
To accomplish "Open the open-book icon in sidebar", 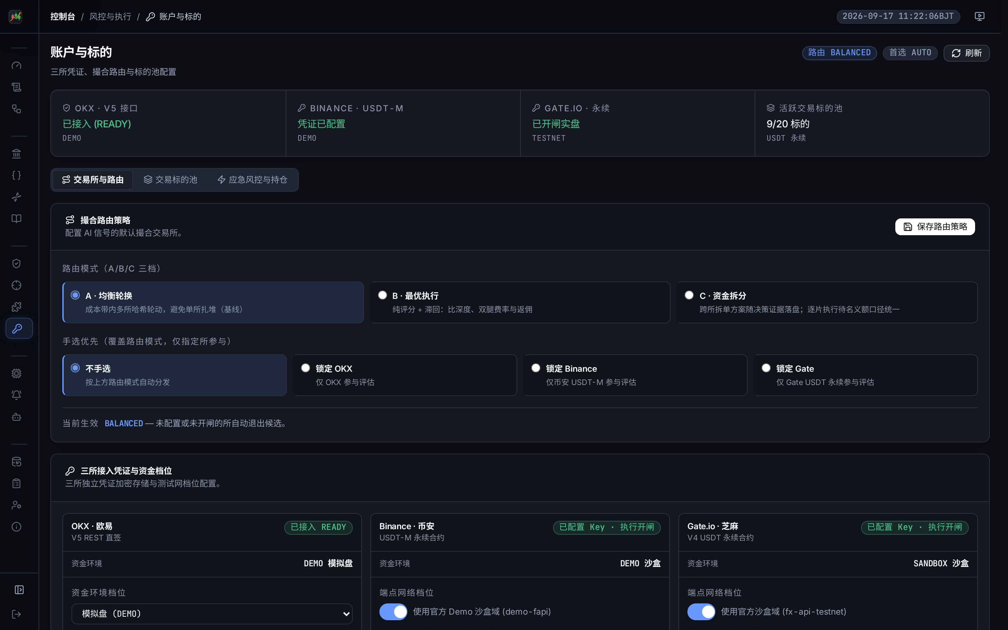I will pos(17,219).
